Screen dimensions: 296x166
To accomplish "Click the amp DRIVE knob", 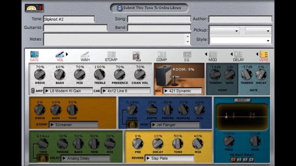I will tap(40, 75).
